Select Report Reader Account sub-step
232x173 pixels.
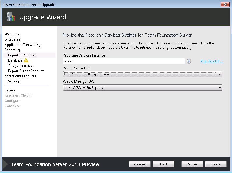click(26, 71)
